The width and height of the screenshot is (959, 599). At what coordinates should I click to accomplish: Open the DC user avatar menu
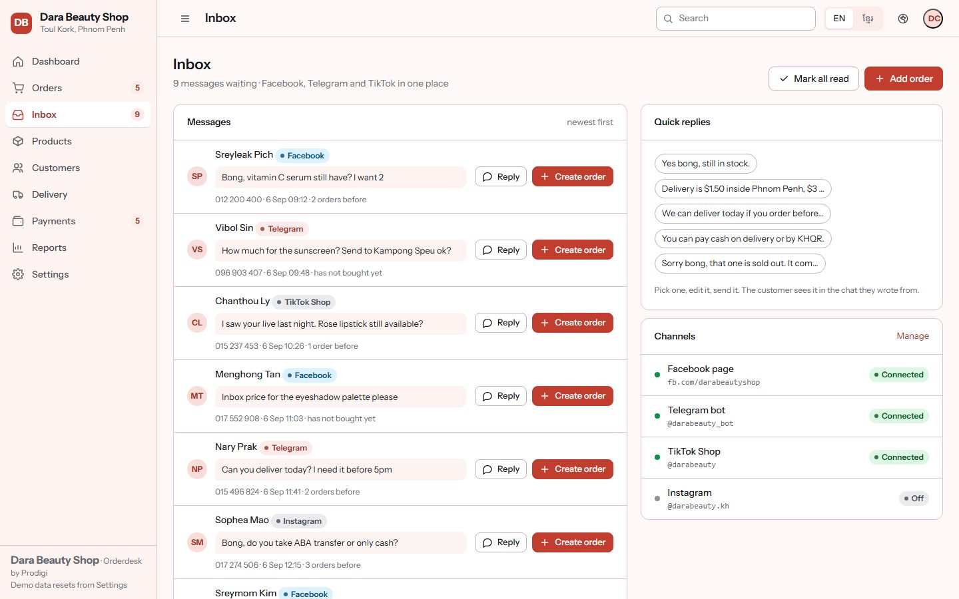point(933,19)
